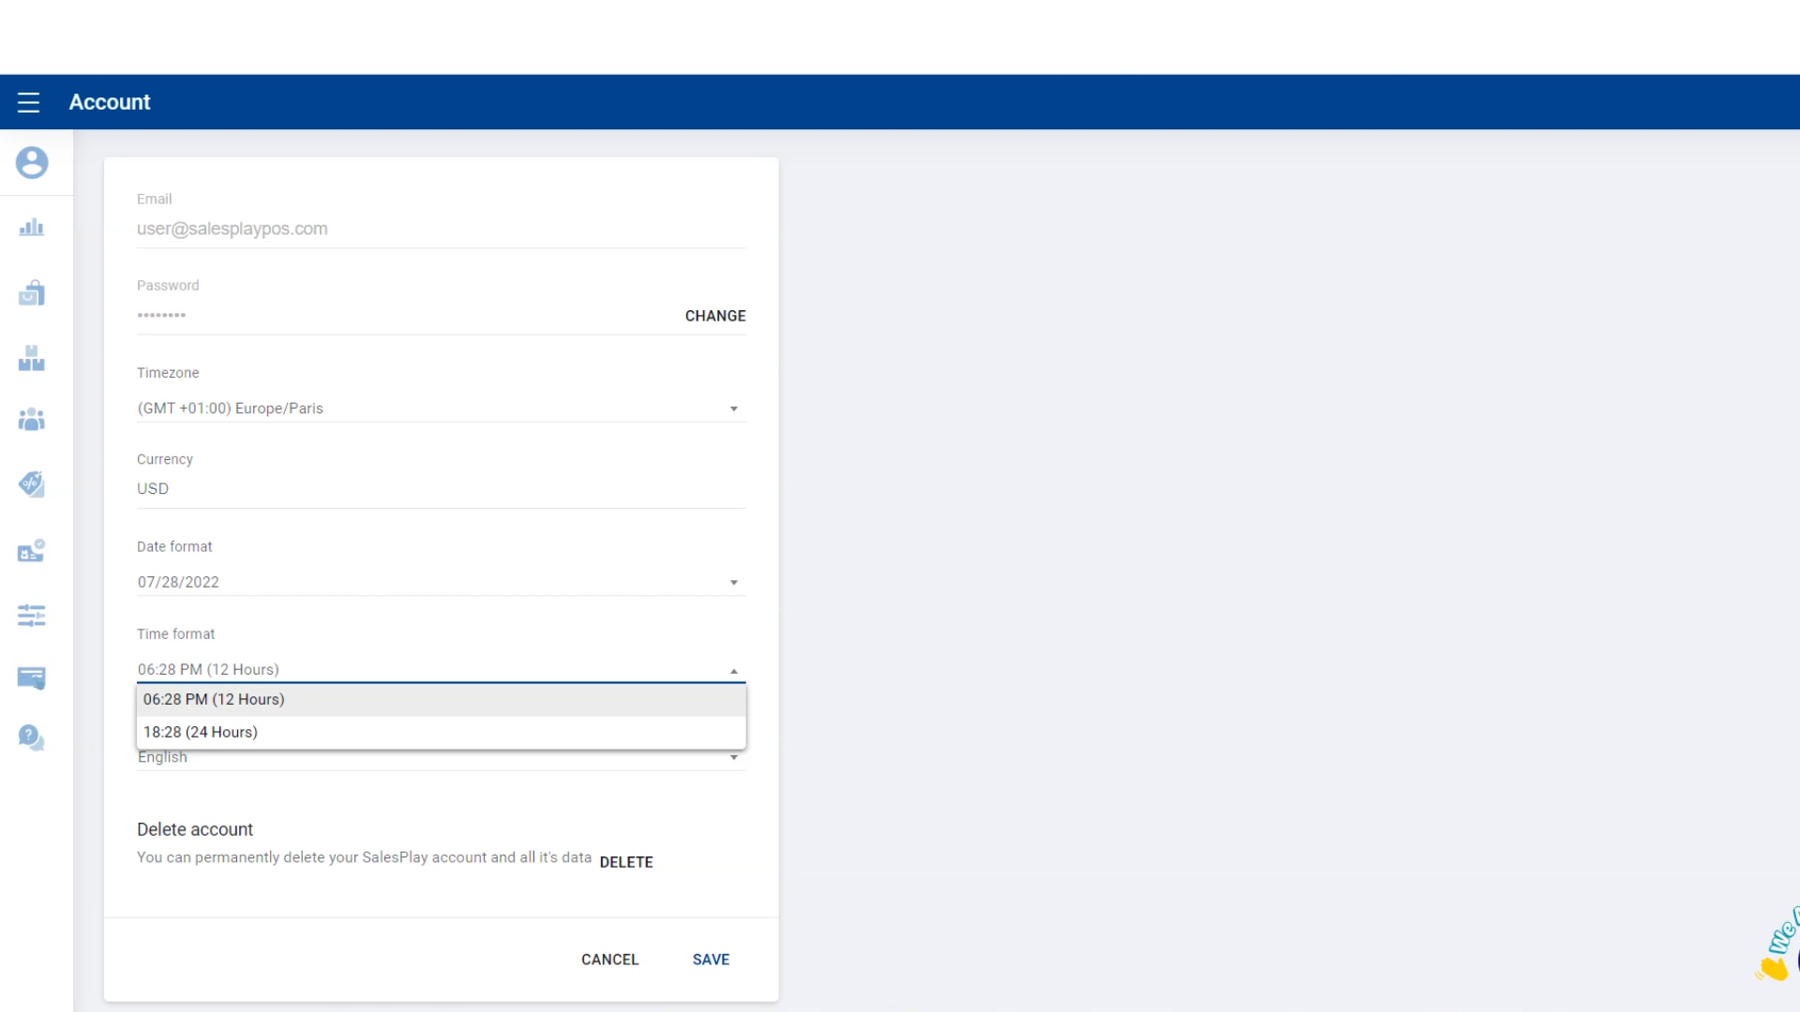Open the help question chat icon
The width and height of the screenshot is (1800, 1012).
32,738
